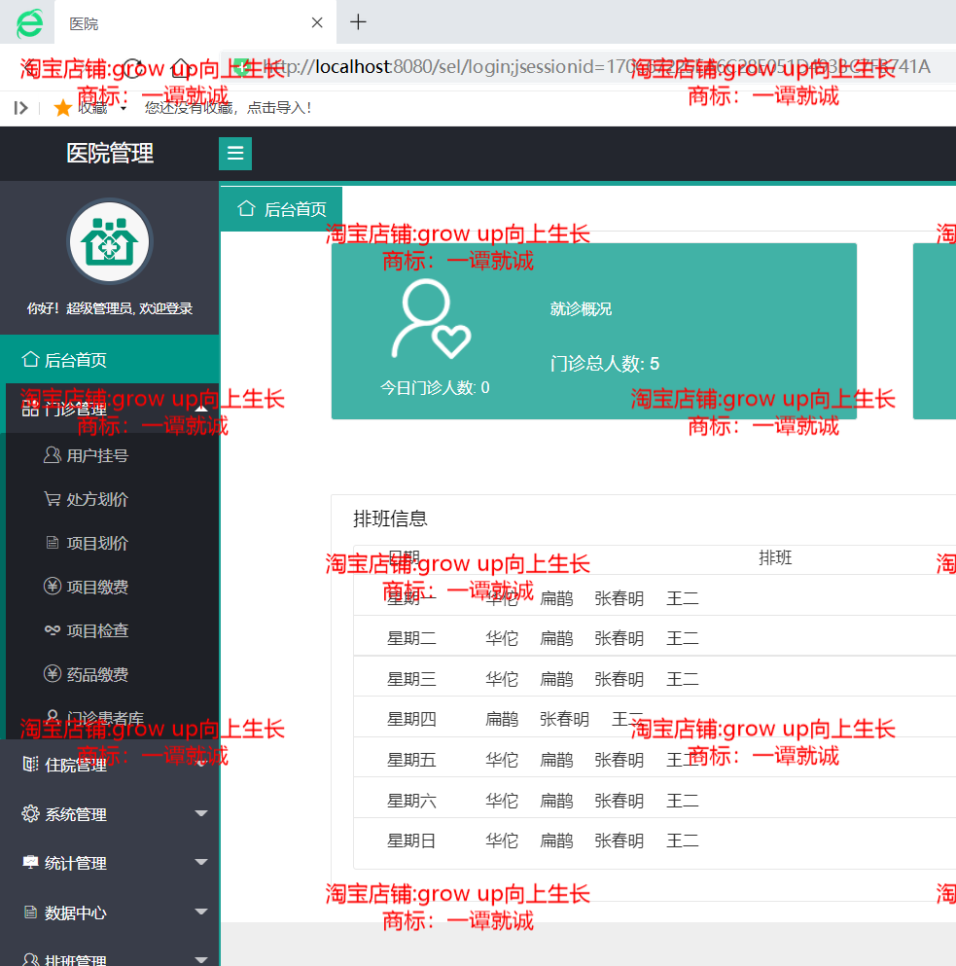Expand the bookmarks bar toggle icon
Image resolution: width=956 pixels, height=966 pixels.
point(20,108)
